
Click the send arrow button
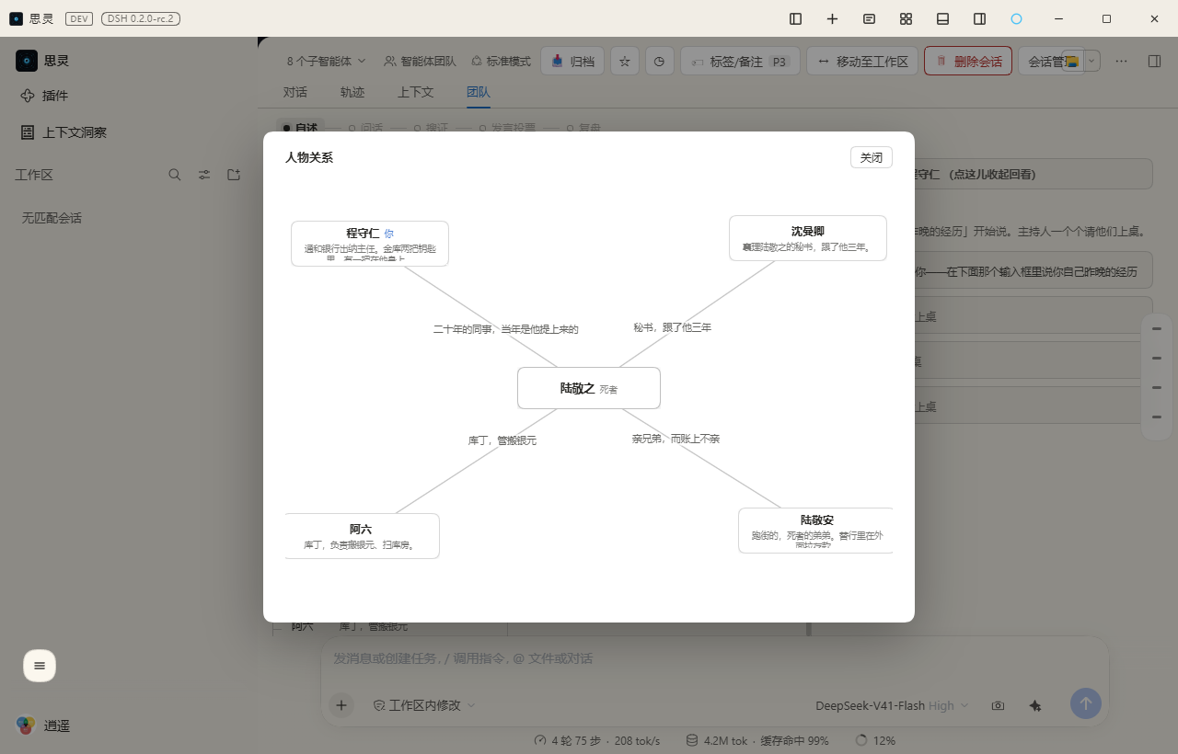tap(1086, 704)
